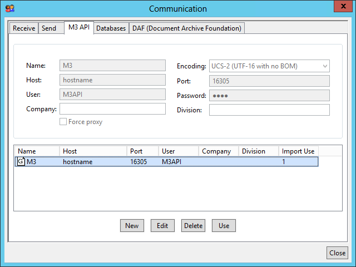Click into the Company input field
Viewport: 356px width, 267px height.
pos(112,109)
